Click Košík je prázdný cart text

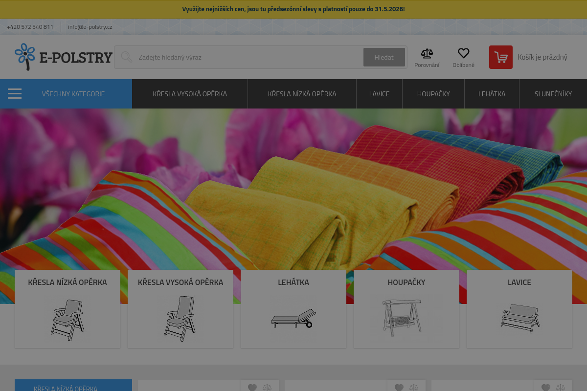(x=542, y=57)
